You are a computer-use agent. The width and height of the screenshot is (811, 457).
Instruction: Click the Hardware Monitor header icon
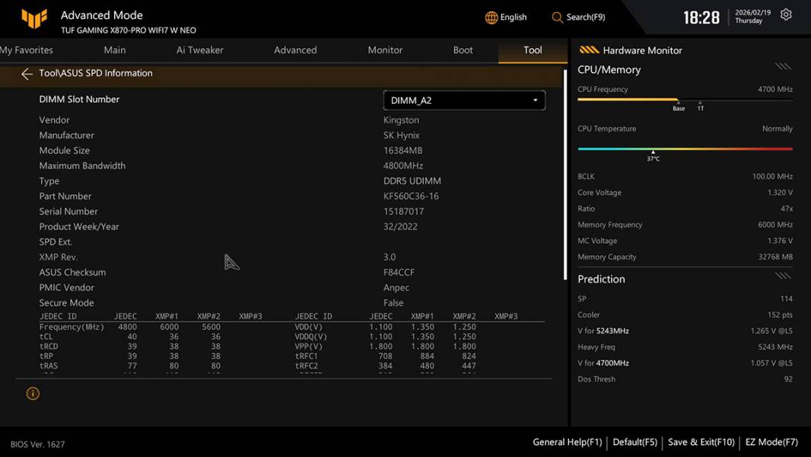tap(589, 50)
